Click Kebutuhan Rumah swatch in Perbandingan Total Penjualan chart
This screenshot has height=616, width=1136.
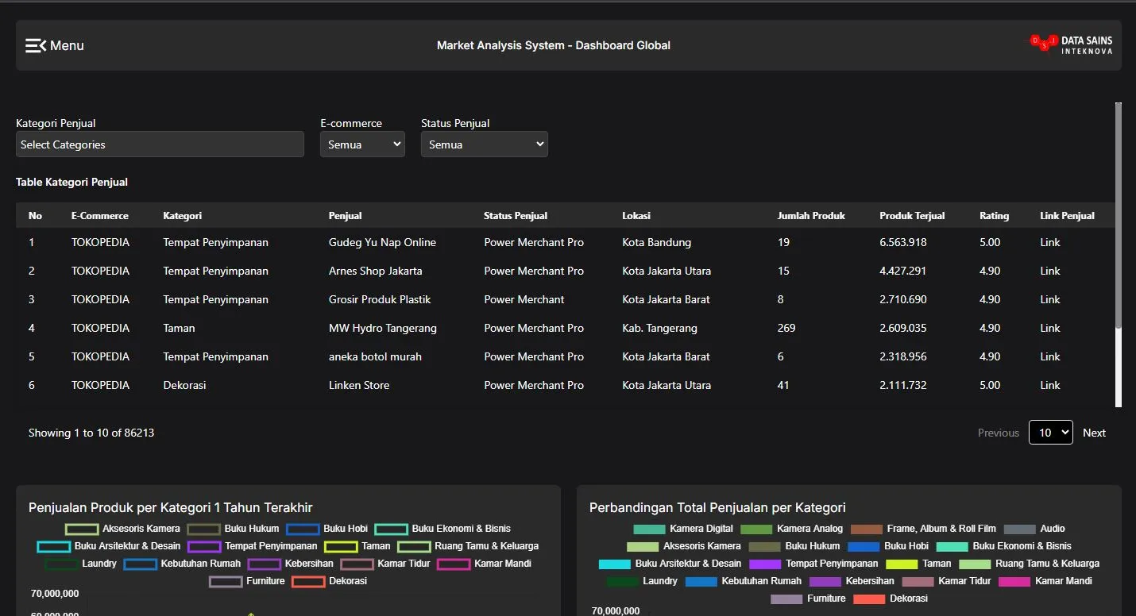point(701,581)
